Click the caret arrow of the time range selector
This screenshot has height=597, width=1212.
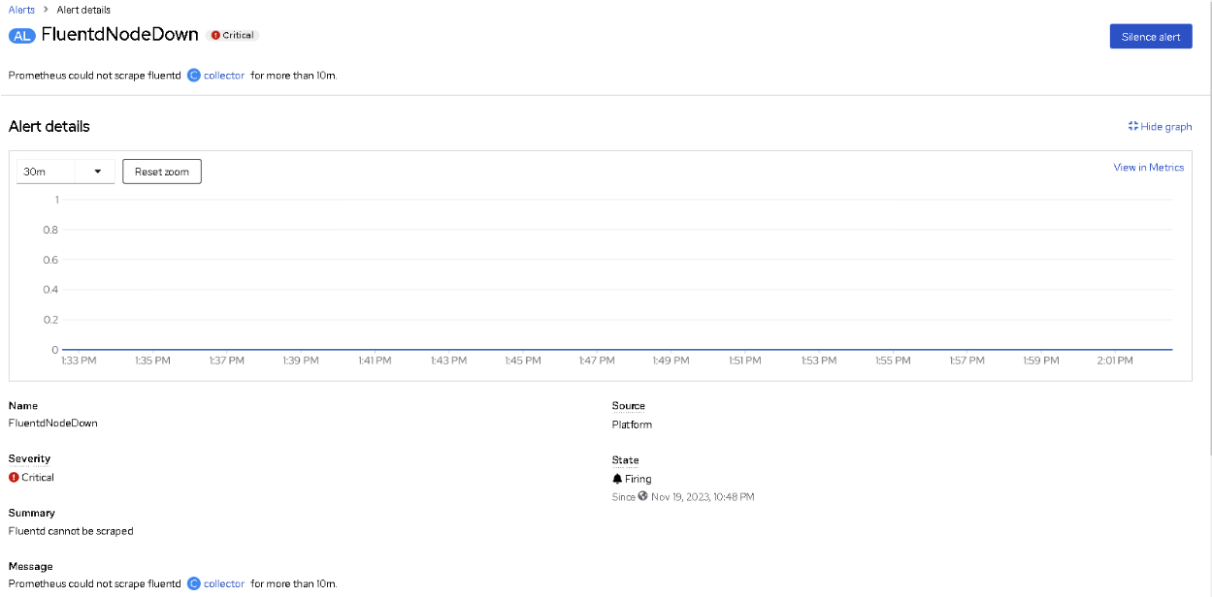(97, 172)
